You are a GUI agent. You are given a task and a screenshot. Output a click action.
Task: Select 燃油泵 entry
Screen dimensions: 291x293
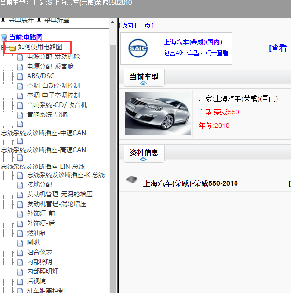36,233
